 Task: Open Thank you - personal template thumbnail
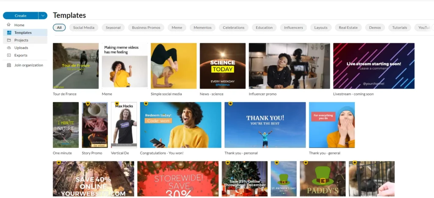[265, 125]
